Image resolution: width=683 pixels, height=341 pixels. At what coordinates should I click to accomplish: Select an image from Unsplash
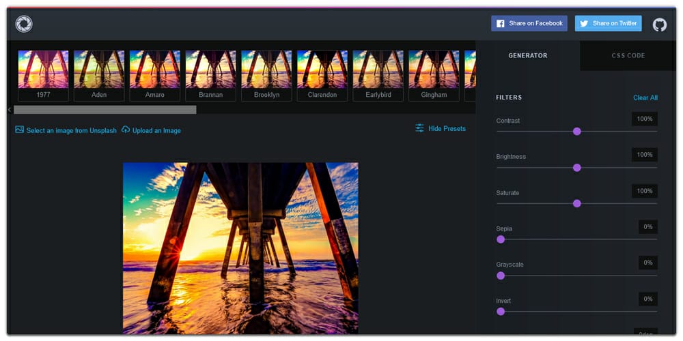[72, 130]
